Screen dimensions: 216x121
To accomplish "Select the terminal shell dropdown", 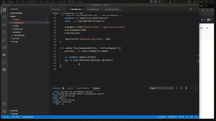I will click(x=161, y=88).
